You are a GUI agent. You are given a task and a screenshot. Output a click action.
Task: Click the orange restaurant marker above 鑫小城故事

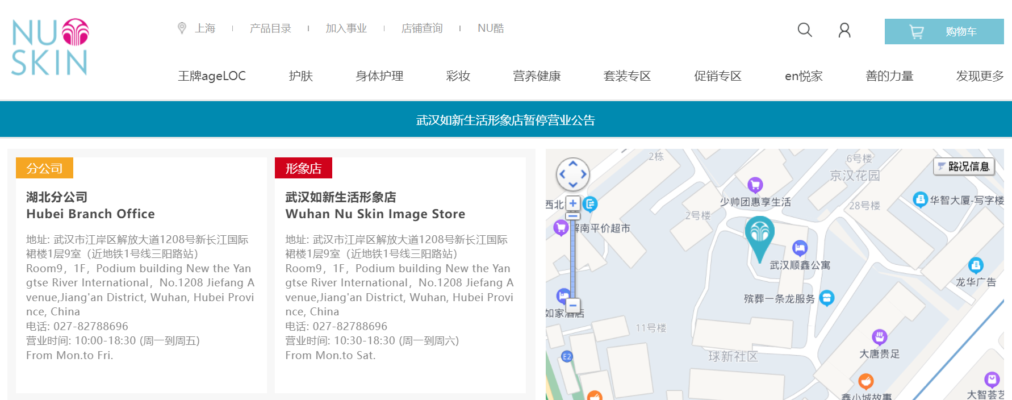[865, 381]
